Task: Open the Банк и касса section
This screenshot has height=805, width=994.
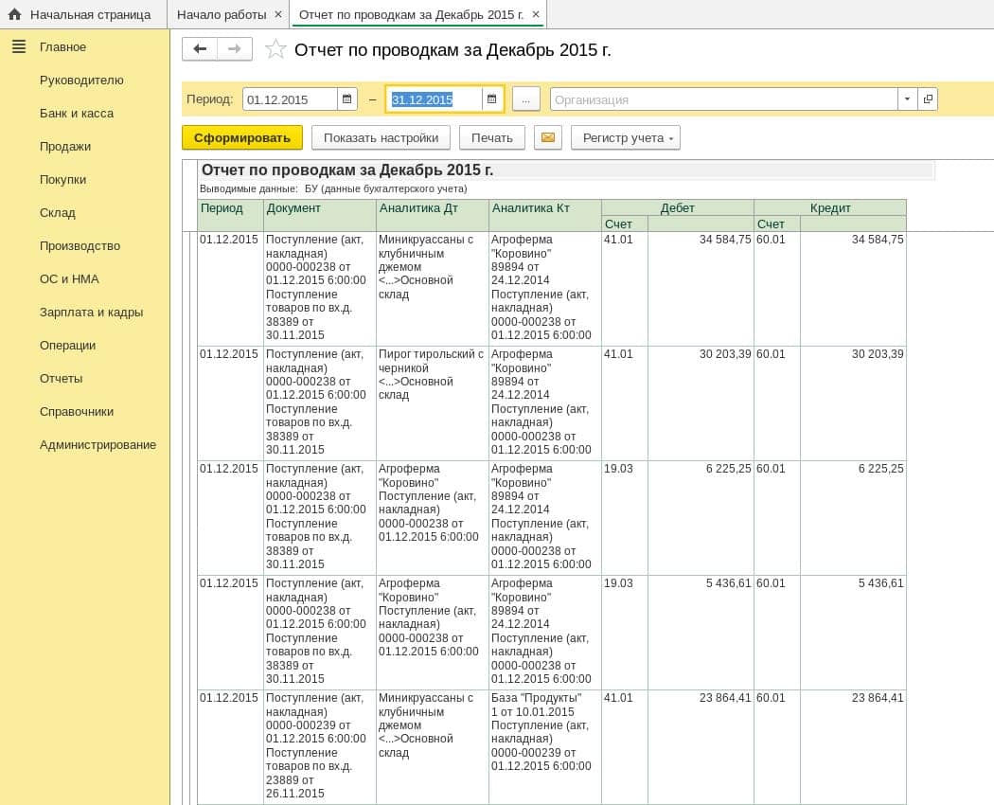Action: (77, 113)
